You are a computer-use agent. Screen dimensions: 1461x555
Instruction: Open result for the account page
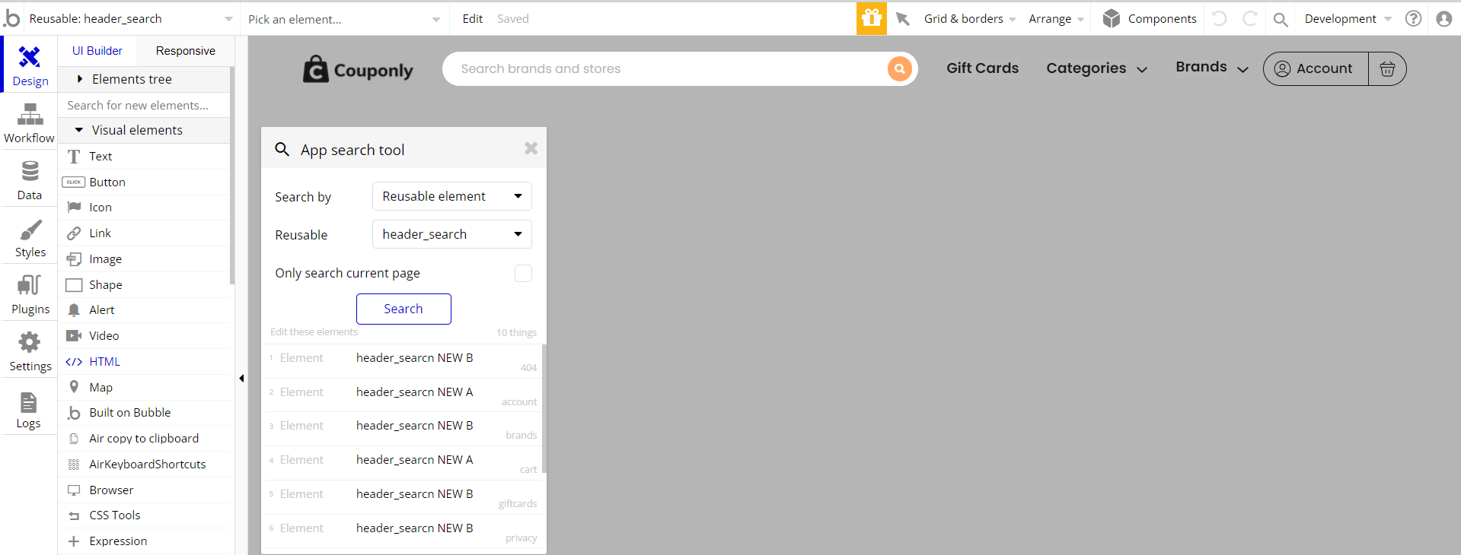coord(404,395)
